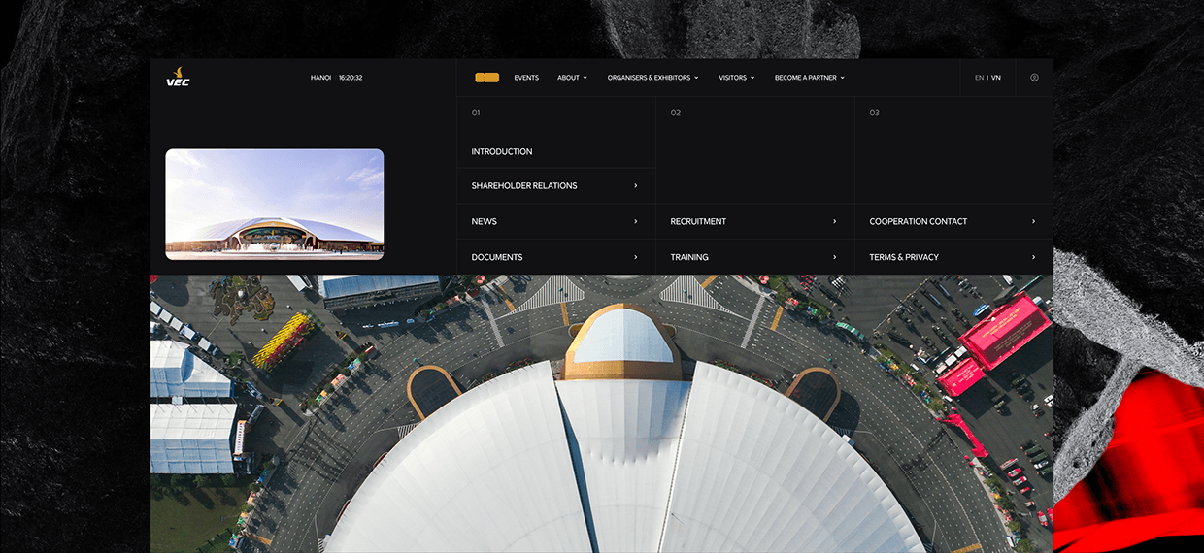Image resolution: width=1204 pixels, height=553 pixels.
Task: Open the News link
Action: point(484,221)
